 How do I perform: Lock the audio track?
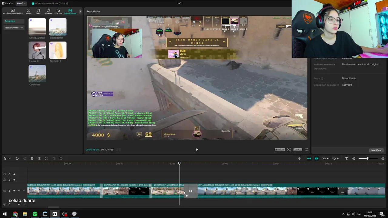click(x=9, y=204)
